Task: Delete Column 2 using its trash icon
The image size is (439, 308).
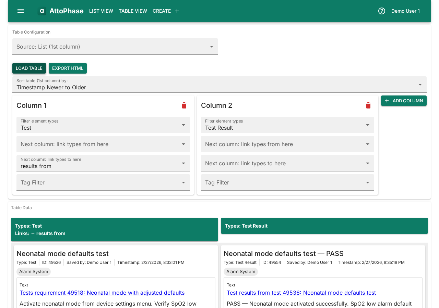Action: click(368, 105)
